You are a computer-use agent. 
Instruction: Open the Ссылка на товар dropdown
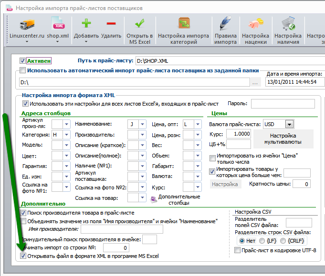coord(142,197)
